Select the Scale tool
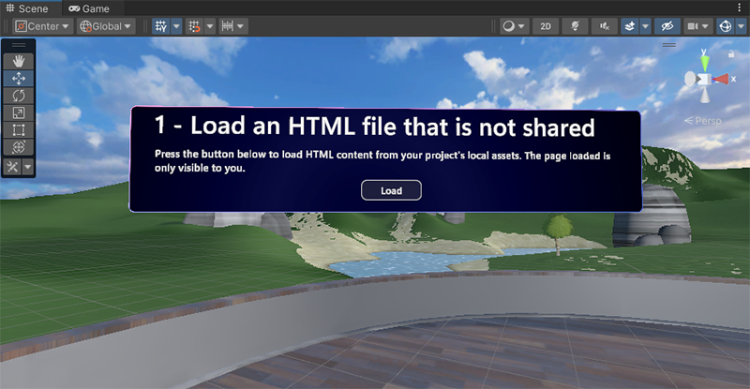Screen dimensions: 750x389 tap(19, 112)
